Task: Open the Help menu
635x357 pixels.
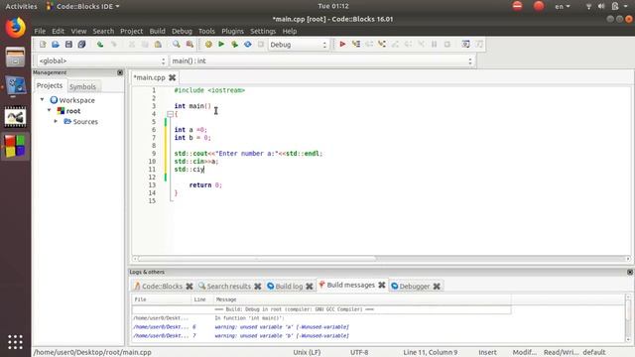Action: (290, 31)
